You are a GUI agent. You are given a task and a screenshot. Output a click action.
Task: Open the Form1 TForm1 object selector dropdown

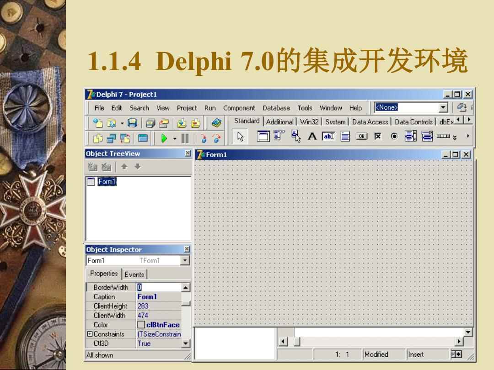(185, 260)
